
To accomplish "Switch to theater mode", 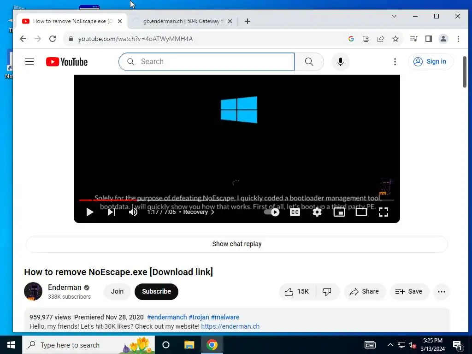I will click(361, 212).
